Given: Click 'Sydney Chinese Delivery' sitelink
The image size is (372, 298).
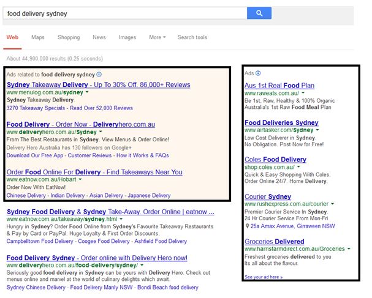Looking at the screenshot, I should click(x=36, y=288).
